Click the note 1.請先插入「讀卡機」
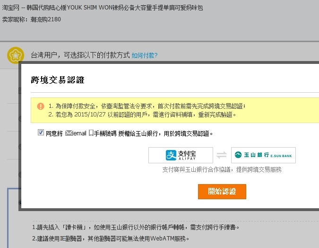Screen dimensions: 319x248 click(x=136, y=227)
